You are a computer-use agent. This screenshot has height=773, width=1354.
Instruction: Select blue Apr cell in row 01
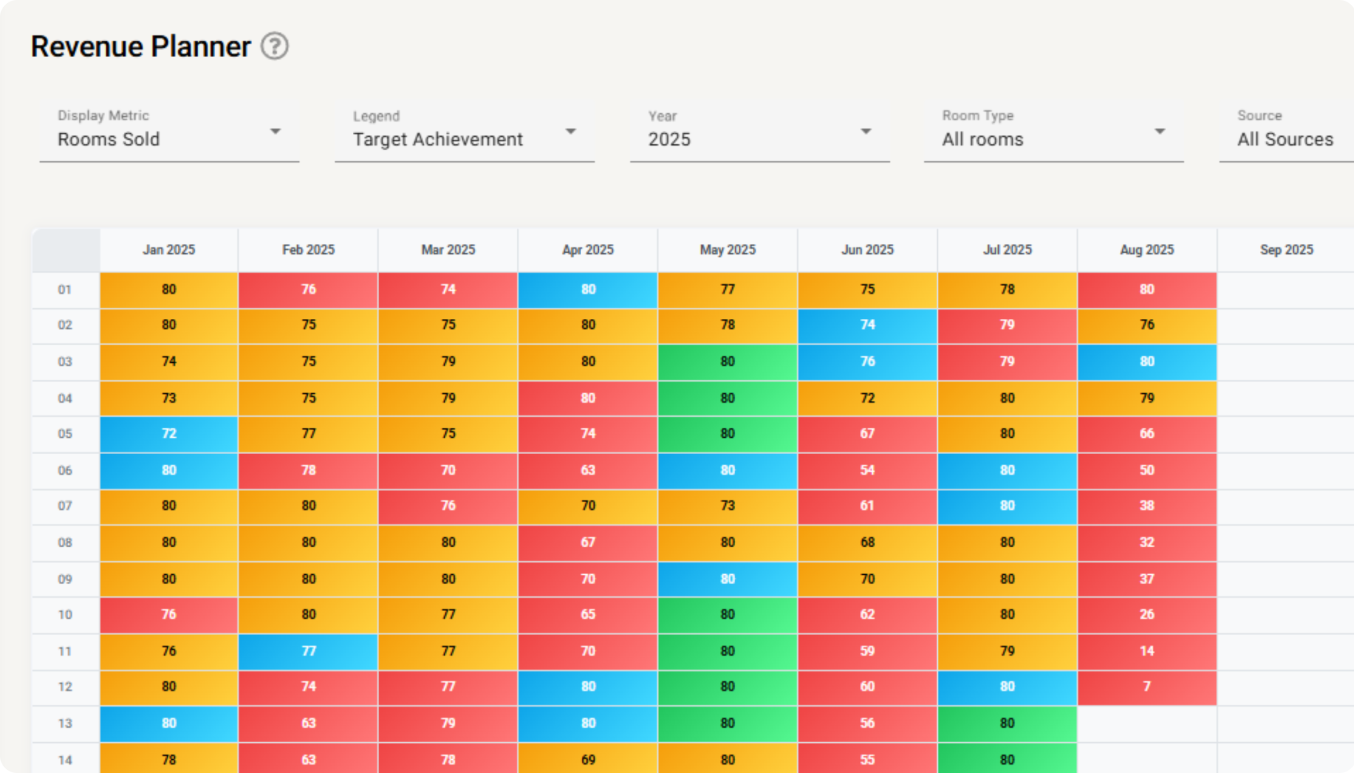(x=588, y=290)
